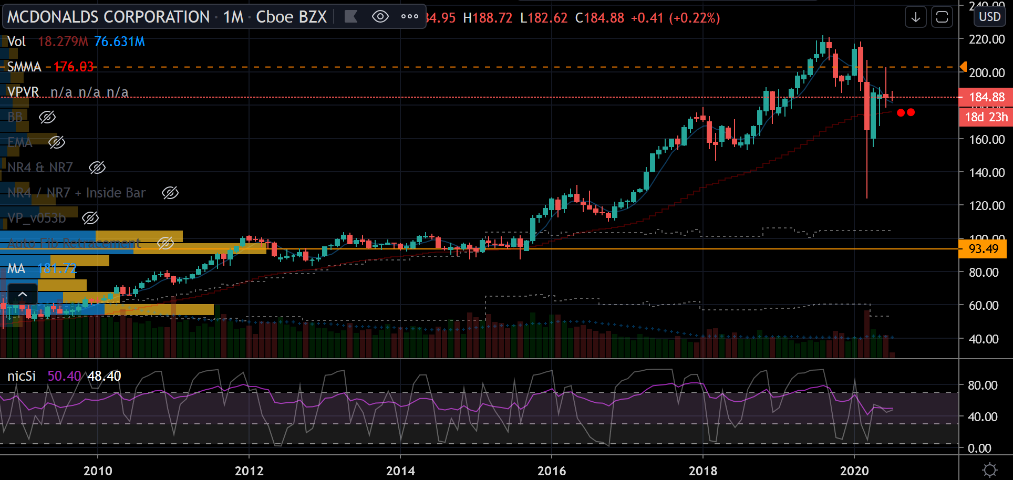This screenshot has height=480, width=1013.
Task: Click the SMMA value 176.03
Action: click(x=74, y=67)
